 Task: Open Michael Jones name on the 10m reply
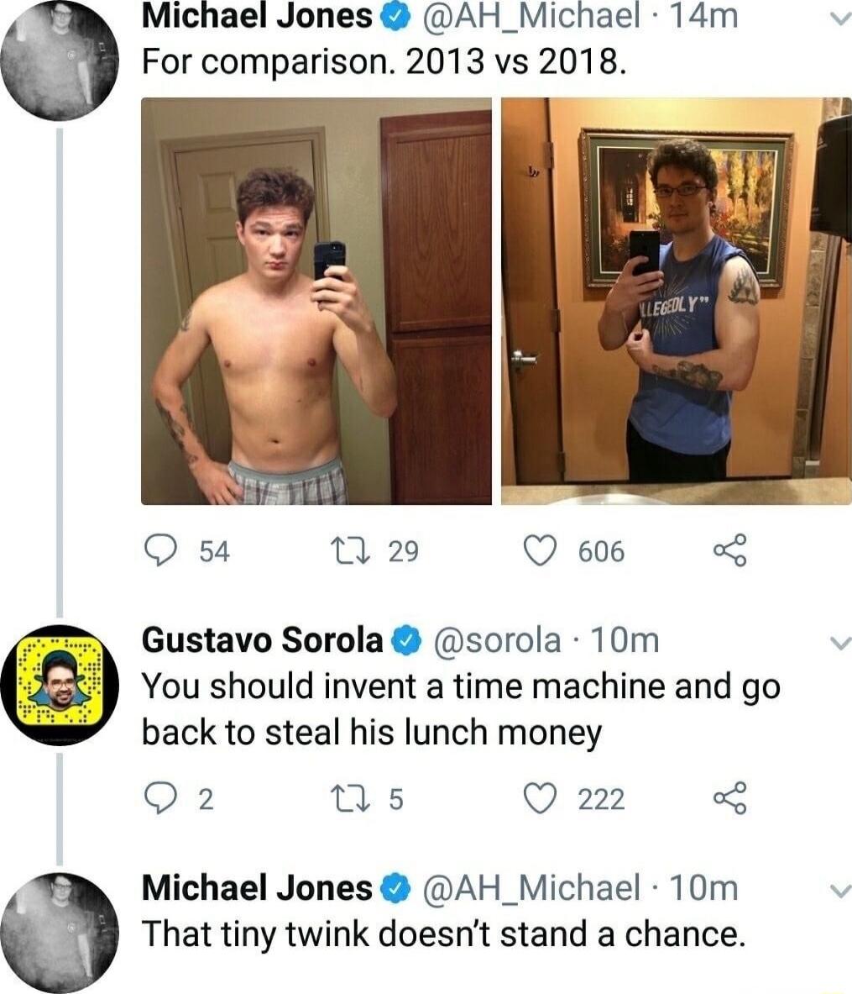257,888
